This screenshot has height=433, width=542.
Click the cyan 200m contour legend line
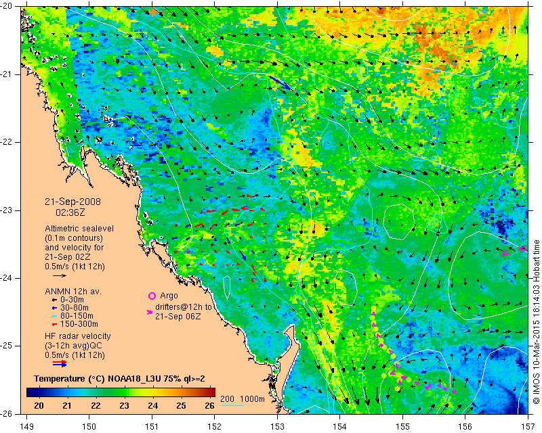tap(232, 405)
